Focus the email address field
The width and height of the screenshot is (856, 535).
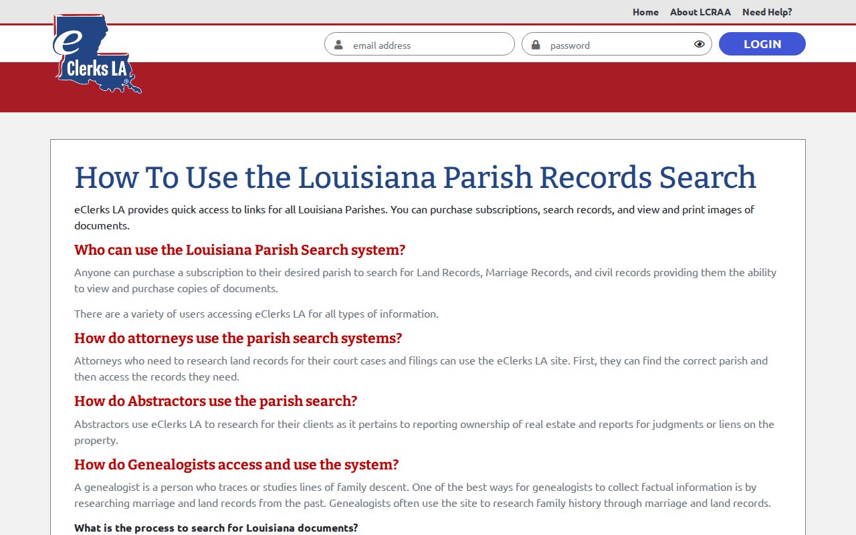[x=419, y=44]
